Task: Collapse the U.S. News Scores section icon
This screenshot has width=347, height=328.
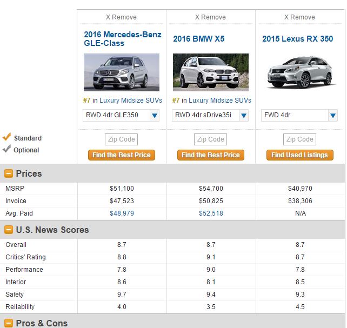Action: click(x=9, y=230)
